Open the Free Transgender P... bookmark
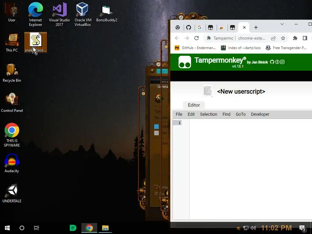 (286, 48)
